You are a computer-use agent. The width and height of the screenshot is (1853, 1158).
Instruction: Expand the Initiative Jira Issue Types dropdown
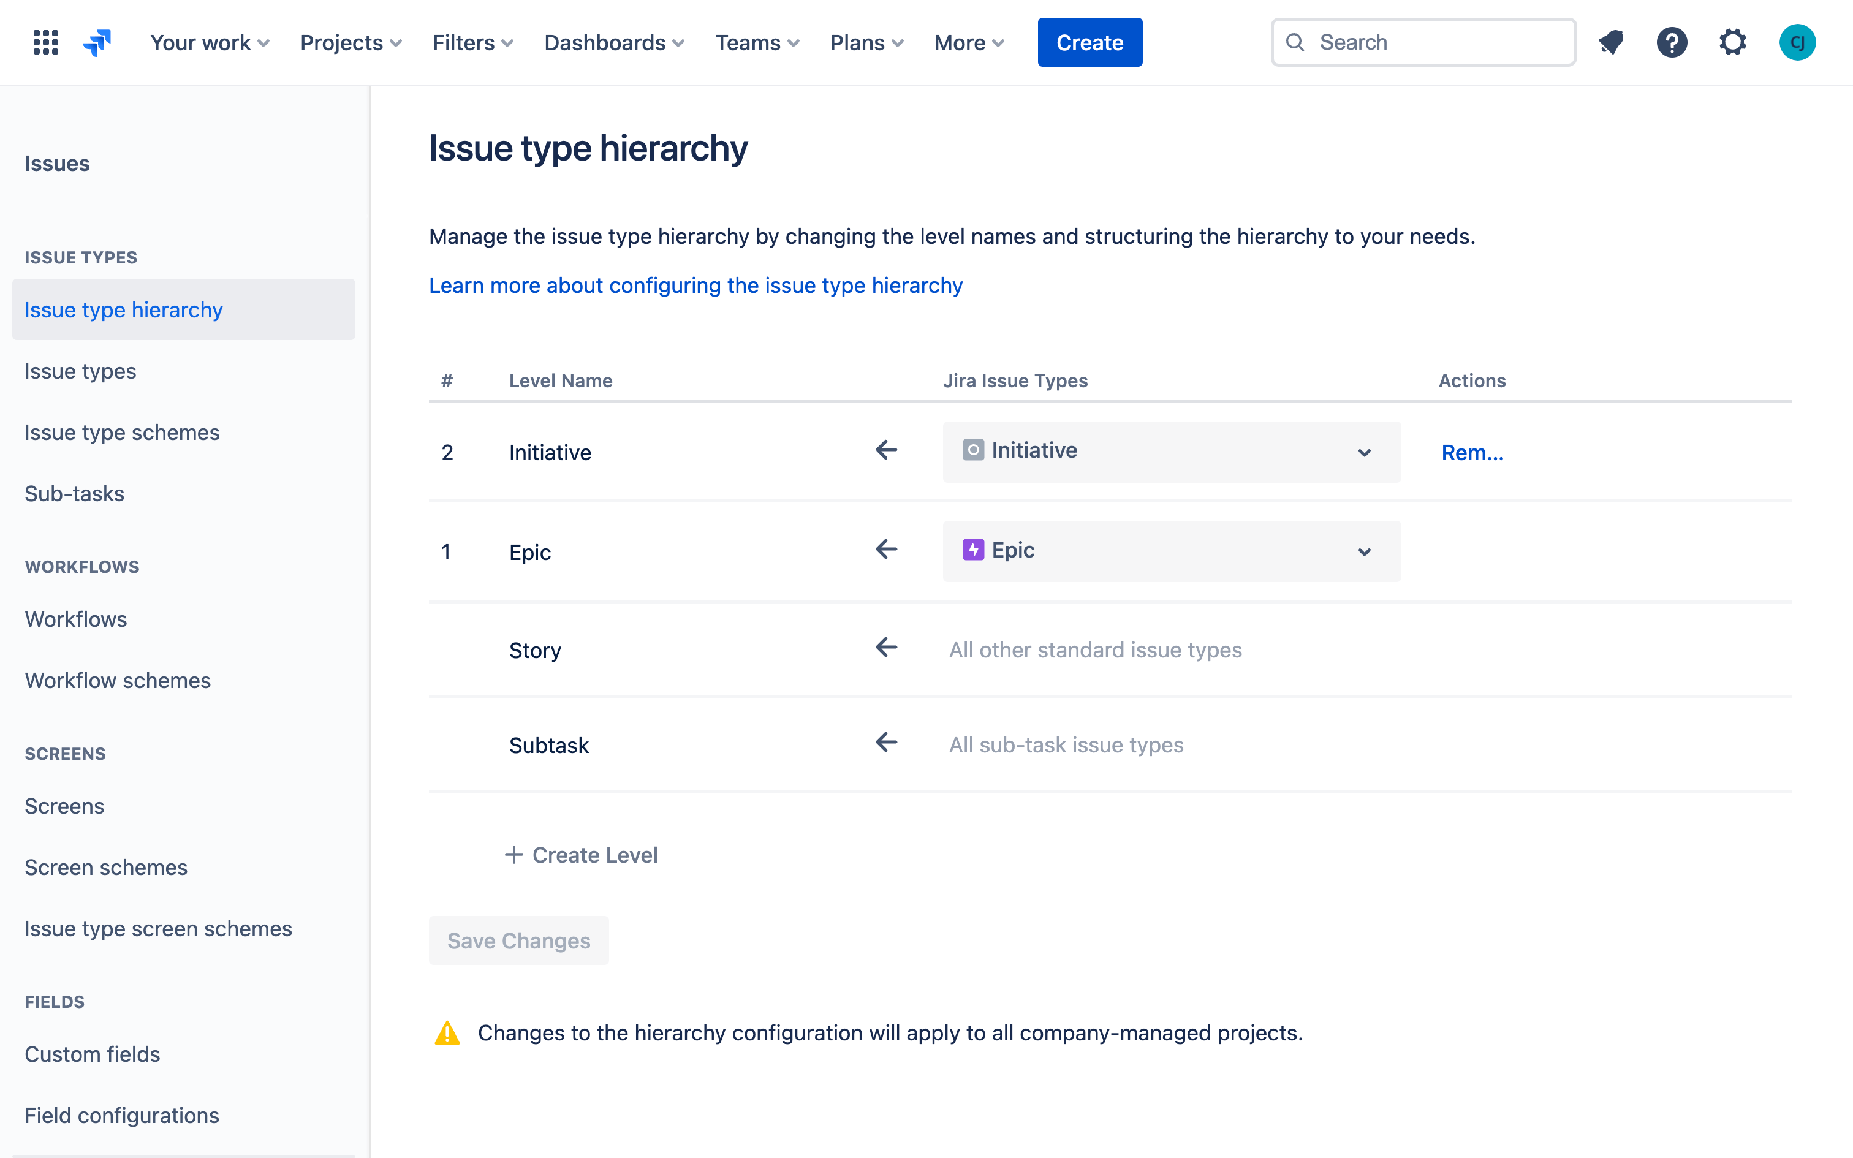coord(1363,451)
